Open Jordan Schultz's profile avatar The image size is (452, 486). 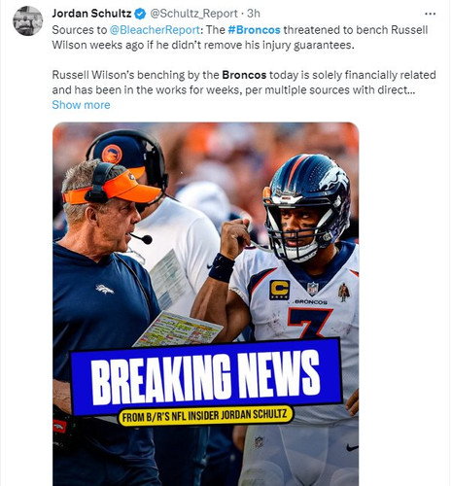tap(28, 20)
